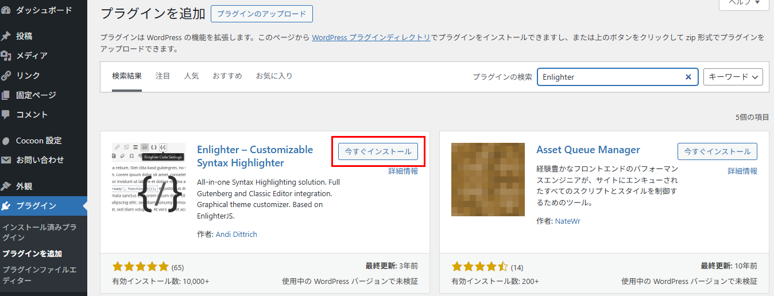774x296 pixels.
Task: Switch to the 検索結果 tab
Action: 127,76
